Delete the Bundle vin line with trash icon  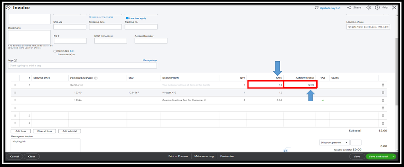point(383,85)
